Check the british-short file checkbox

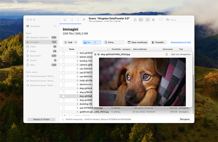[x=63, y=57]
